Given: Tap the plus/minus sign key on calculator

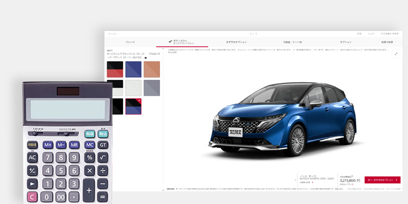Looking at the screenshot, I should point(32,170).
